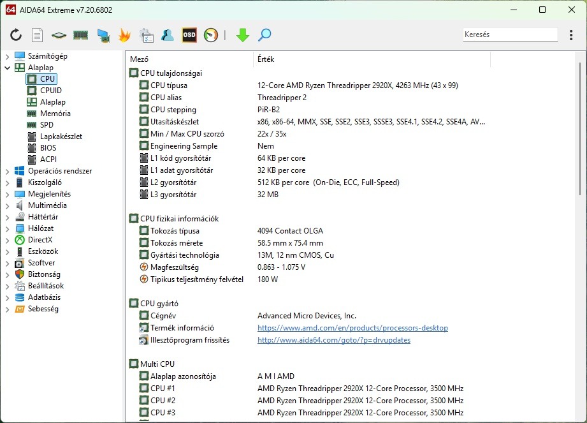Image resolution: width=587 pixels, height=423 pixels.
Task: Open the amd.com processors-desktop link
Action: [352, 328]
